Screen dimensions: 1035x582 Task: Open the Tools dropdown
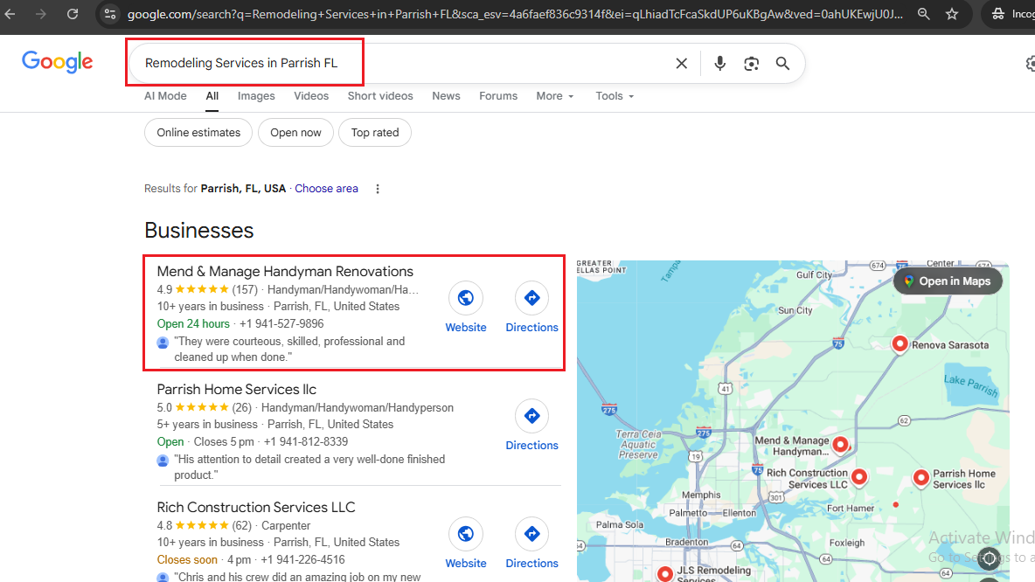(x=615, y=96)
